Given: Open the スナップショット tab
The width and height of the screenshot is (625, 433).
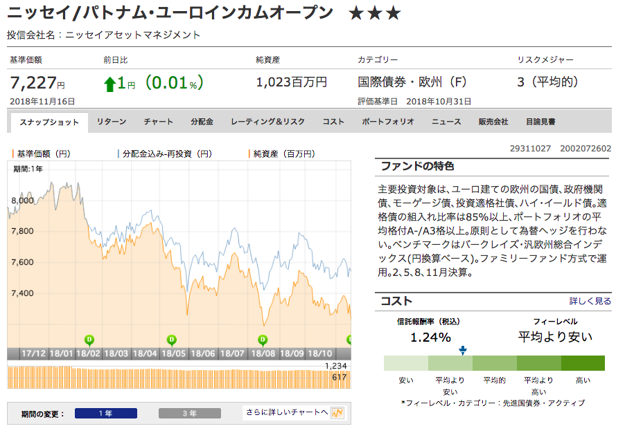Looking at the screenshot, I should click(49, 122).
